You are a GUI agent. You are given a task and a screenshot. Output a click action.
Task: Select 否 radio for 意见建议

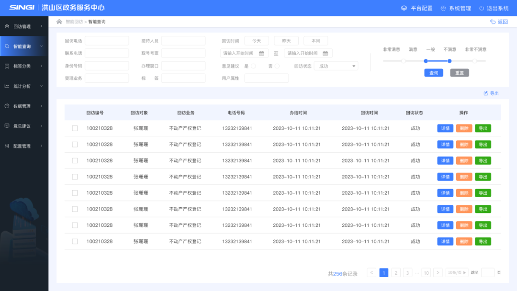click(x=277, y=66)
